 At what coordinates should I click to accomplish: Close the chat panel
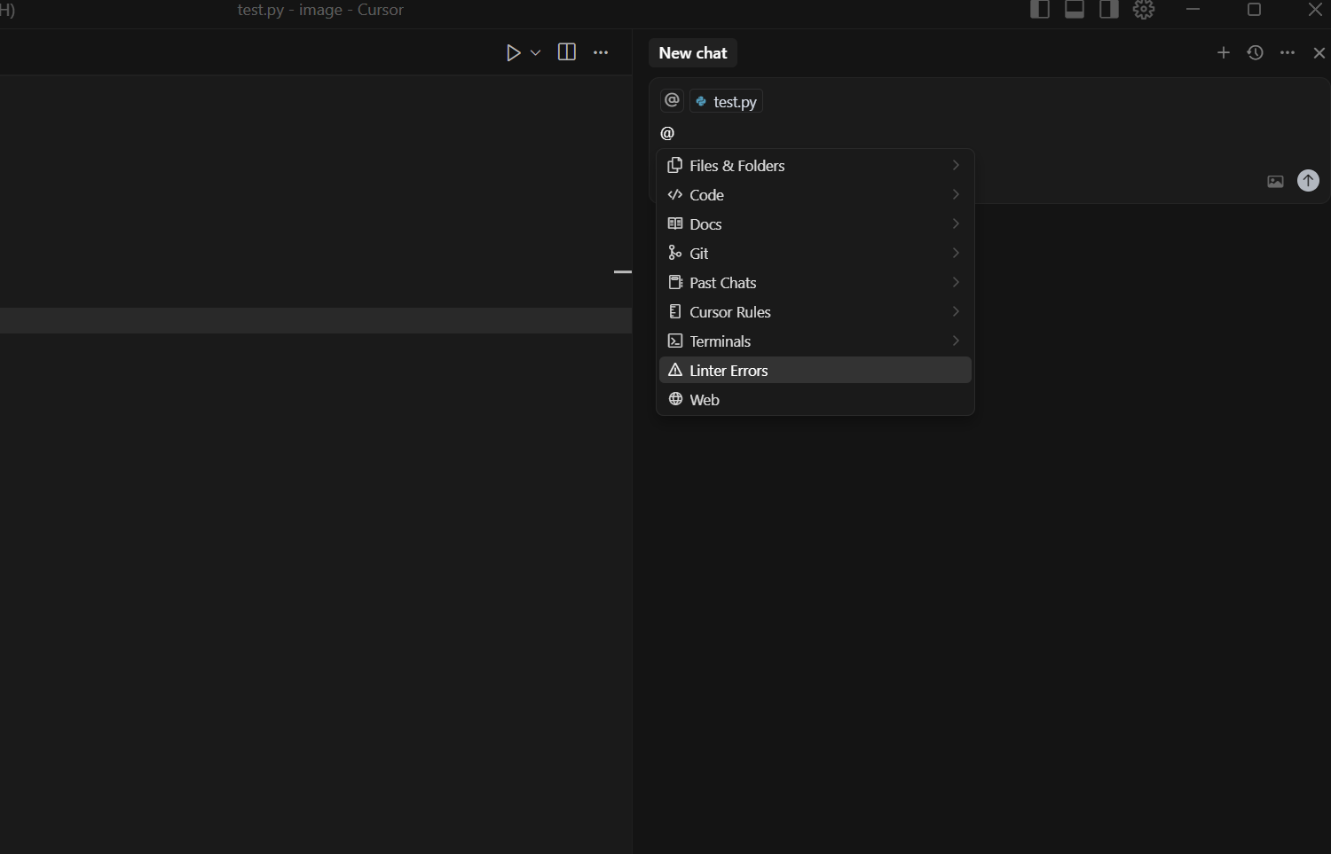point(1319,53)
